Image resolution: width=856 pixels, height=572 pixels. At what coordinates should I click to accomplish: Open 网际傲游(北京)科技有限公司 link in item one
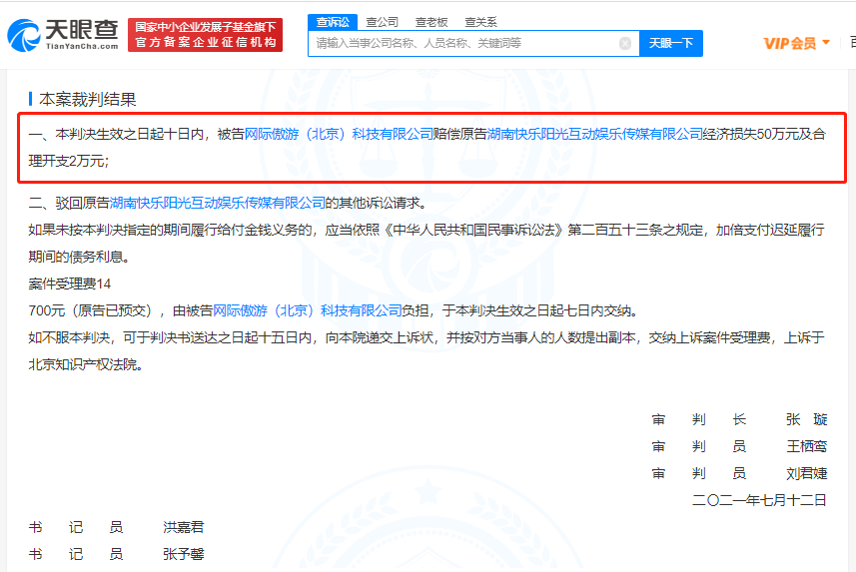[x=339, y=135]
